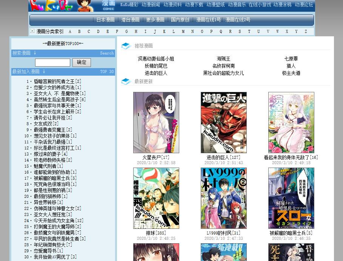Viewport: 343px width, 261px height.
Task: Open recommended manga 极主夫道
Action: pyautogui.click(x=291, y=73)
